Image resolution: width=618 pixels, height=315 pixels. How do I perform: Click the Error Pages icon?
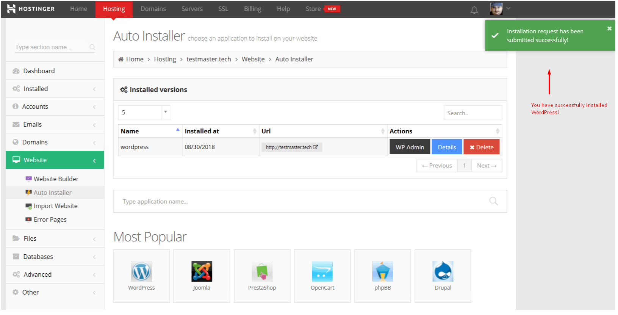pyautogui.click(x=28, y=219)
